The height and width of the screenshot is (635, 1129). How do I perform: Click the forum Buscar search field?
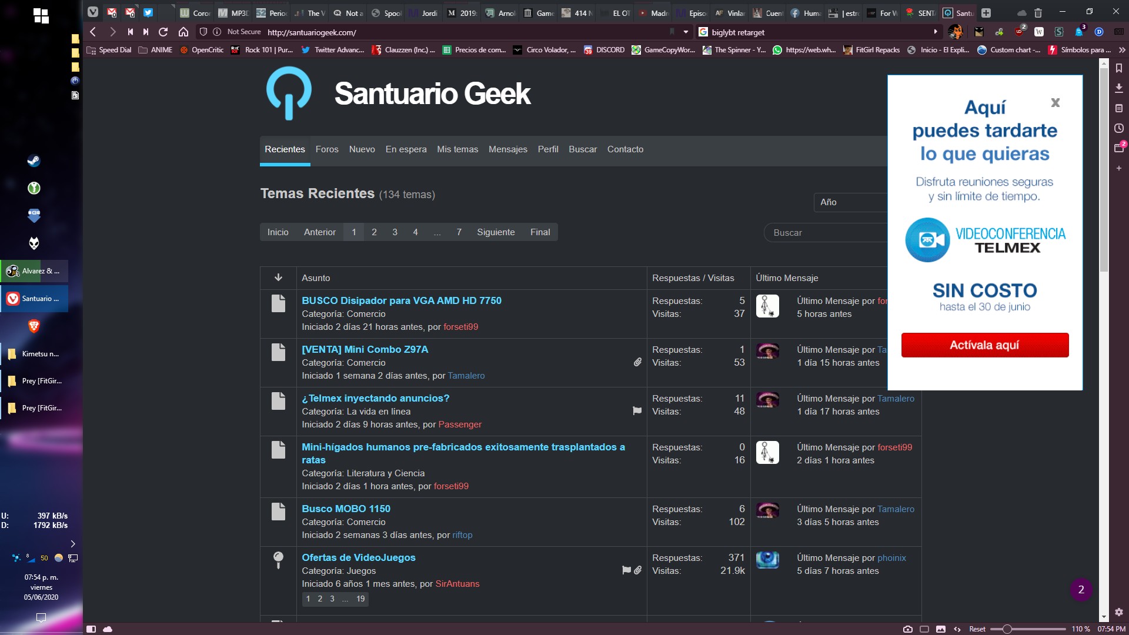pos(824,233)
